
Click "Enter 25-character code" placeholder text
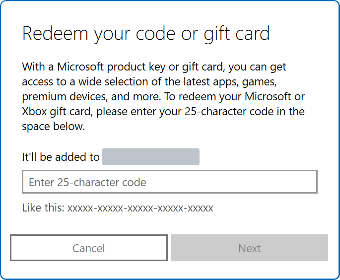pyautogui.click(x=88, y=182)
